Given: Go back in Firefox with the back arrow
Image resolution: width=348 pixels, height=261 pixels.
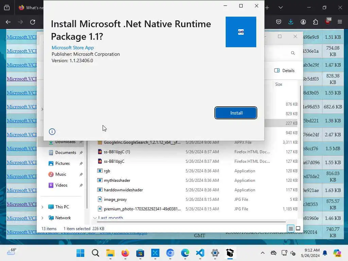Looking at the screenshot, I should [x=8, y=22].
